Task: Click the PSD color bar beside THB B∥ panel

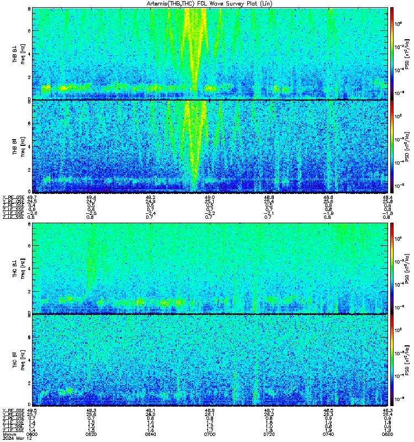Action: 392,146
